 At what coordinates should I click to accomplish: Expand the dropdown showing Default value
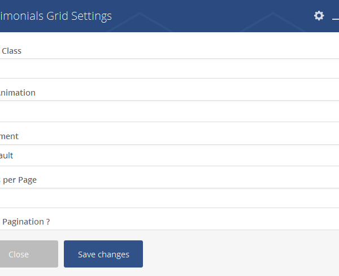tap(169, 156)
